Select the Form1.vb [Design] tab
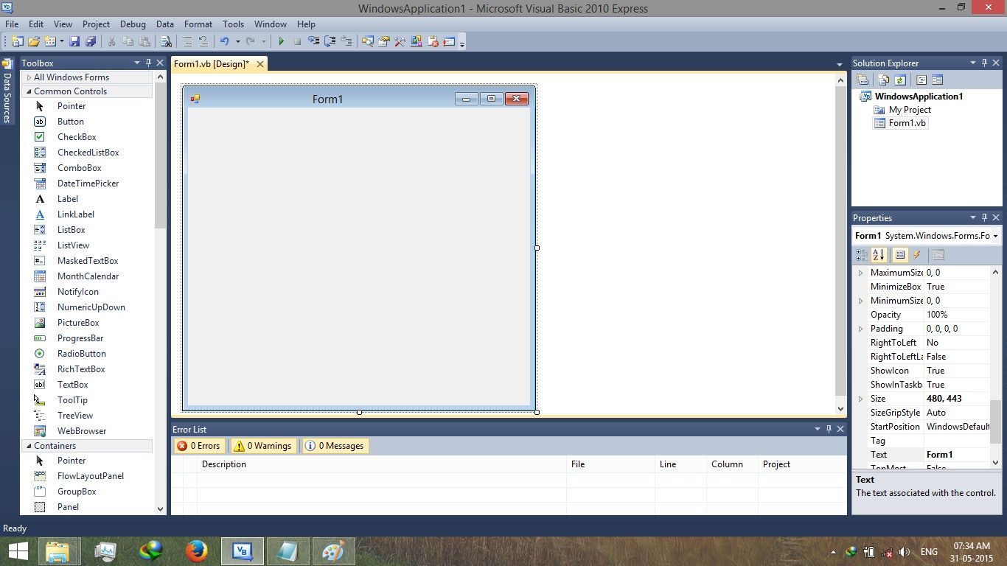The image size is (1007, 566). tap(212, 64)
